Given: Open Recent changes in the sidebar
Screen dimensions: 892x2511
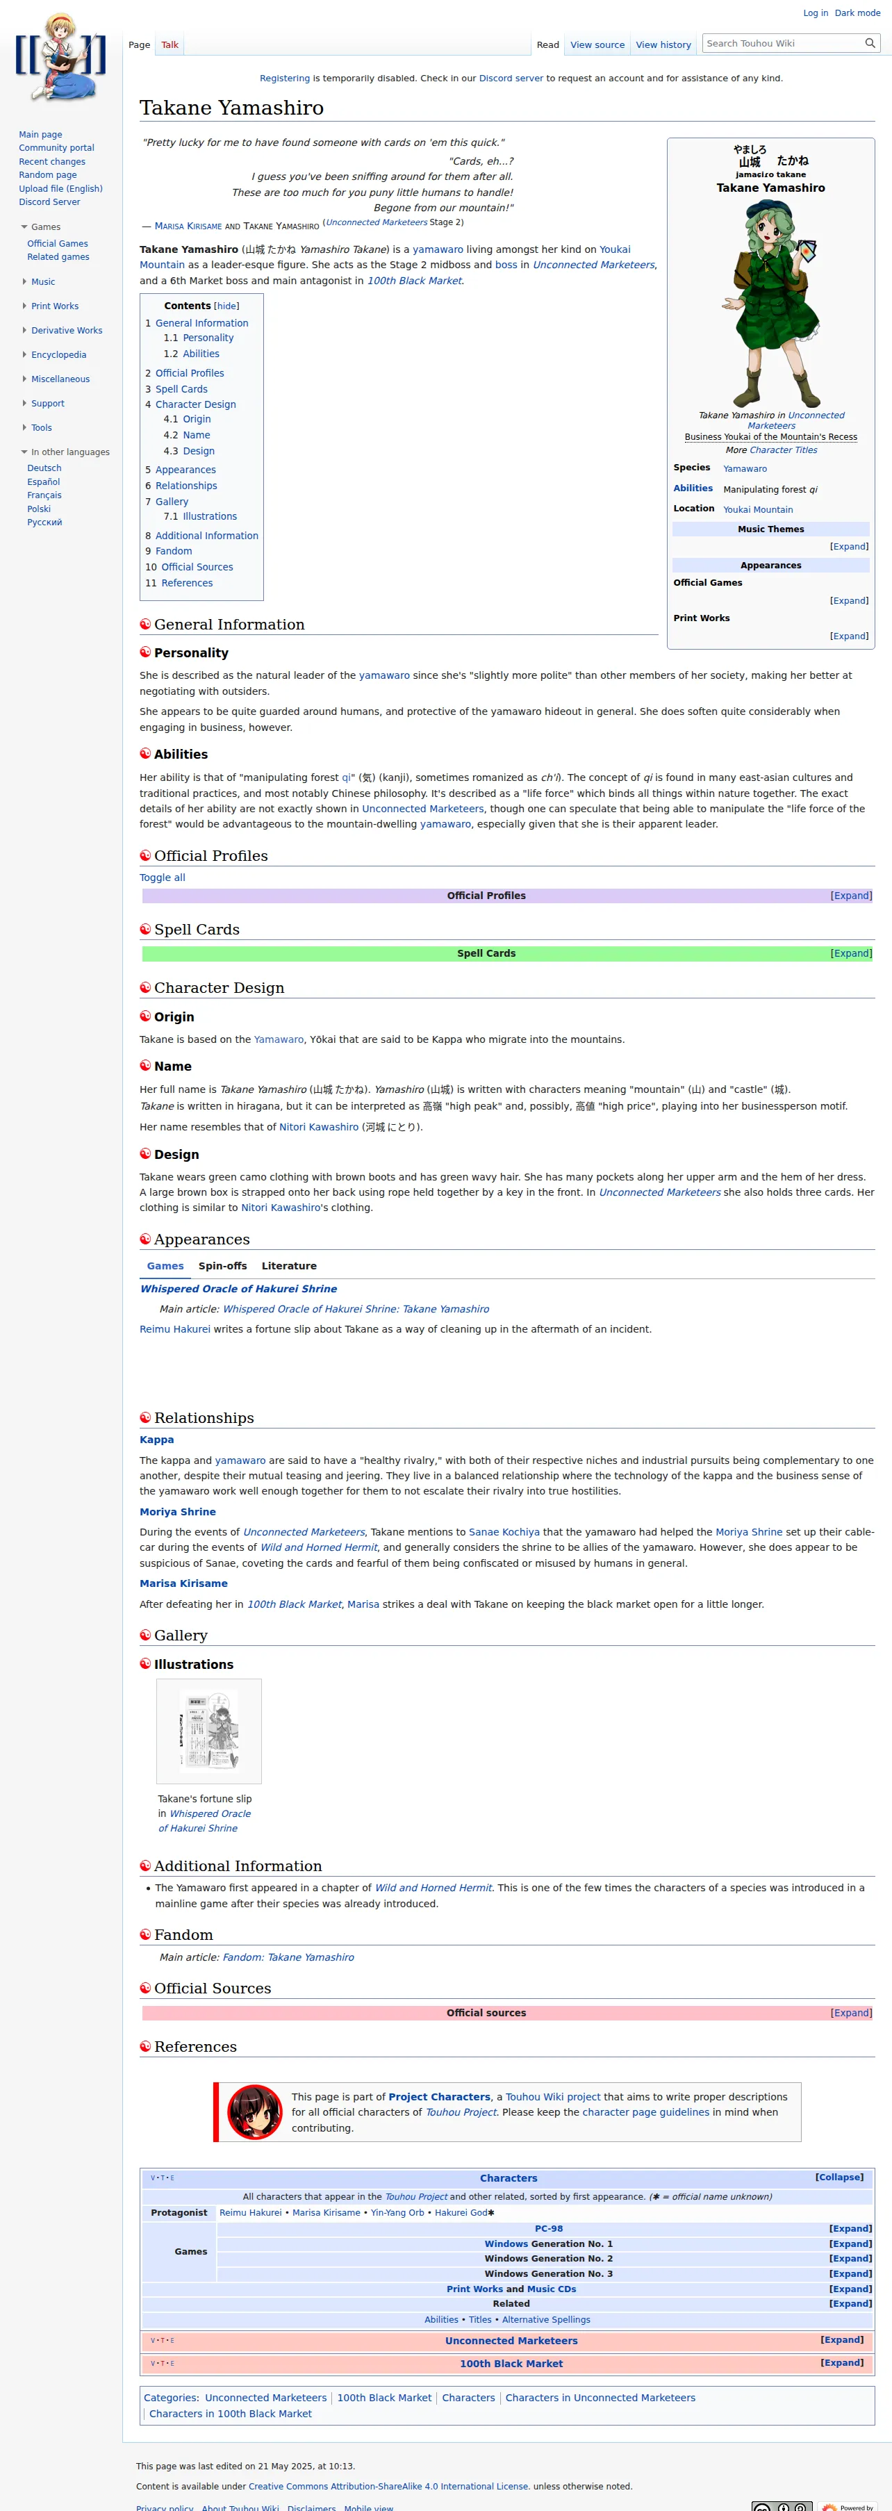Looking at the screenshot, I should click(x=51, y=162).
